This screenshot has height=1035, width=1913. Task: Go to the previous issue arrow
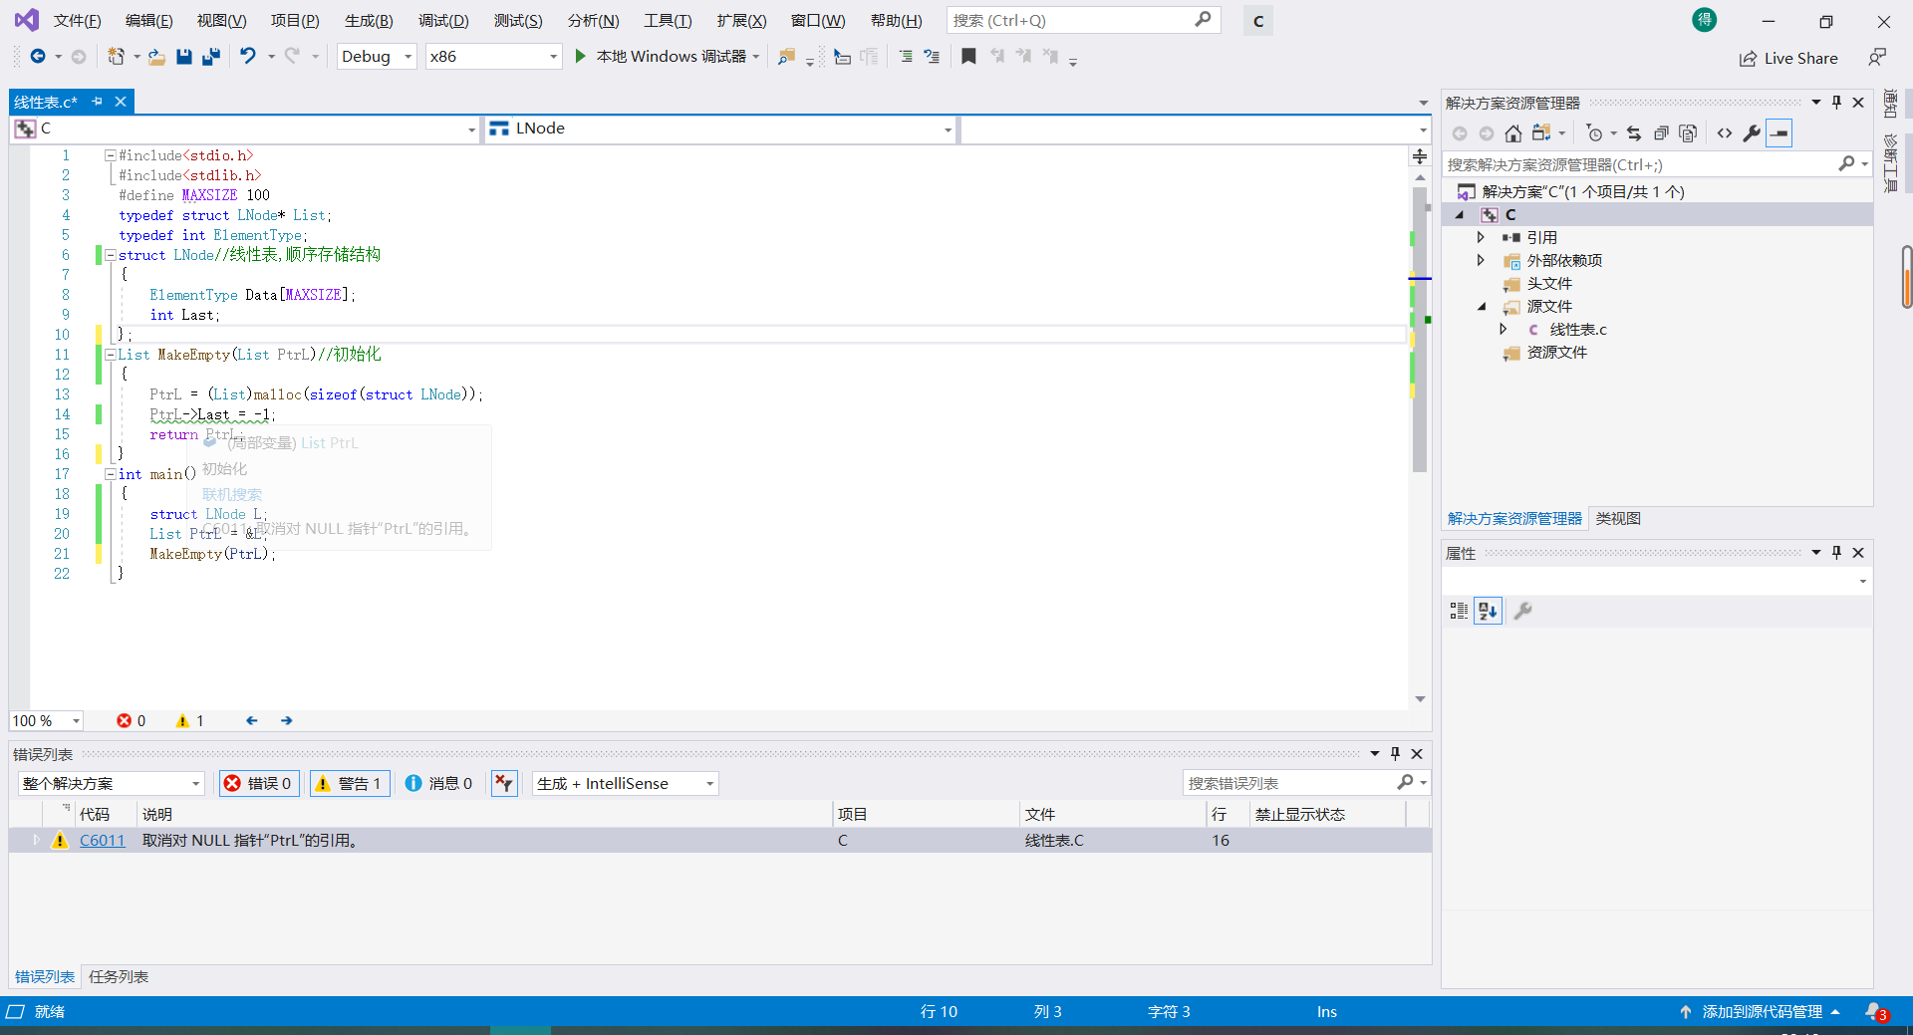pyautogui.click(x=251, y=721)
